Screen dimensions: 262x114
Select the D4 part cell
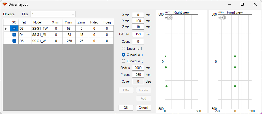pos(25,35)
